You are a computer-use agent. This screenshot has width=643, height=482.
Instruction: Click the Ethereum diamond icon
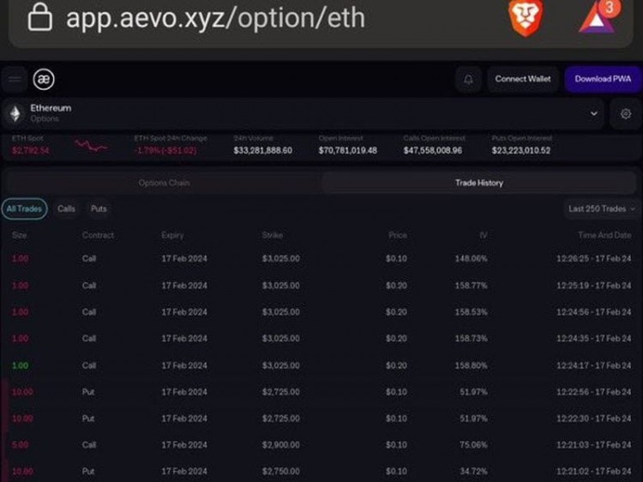(x=15, y=113)
